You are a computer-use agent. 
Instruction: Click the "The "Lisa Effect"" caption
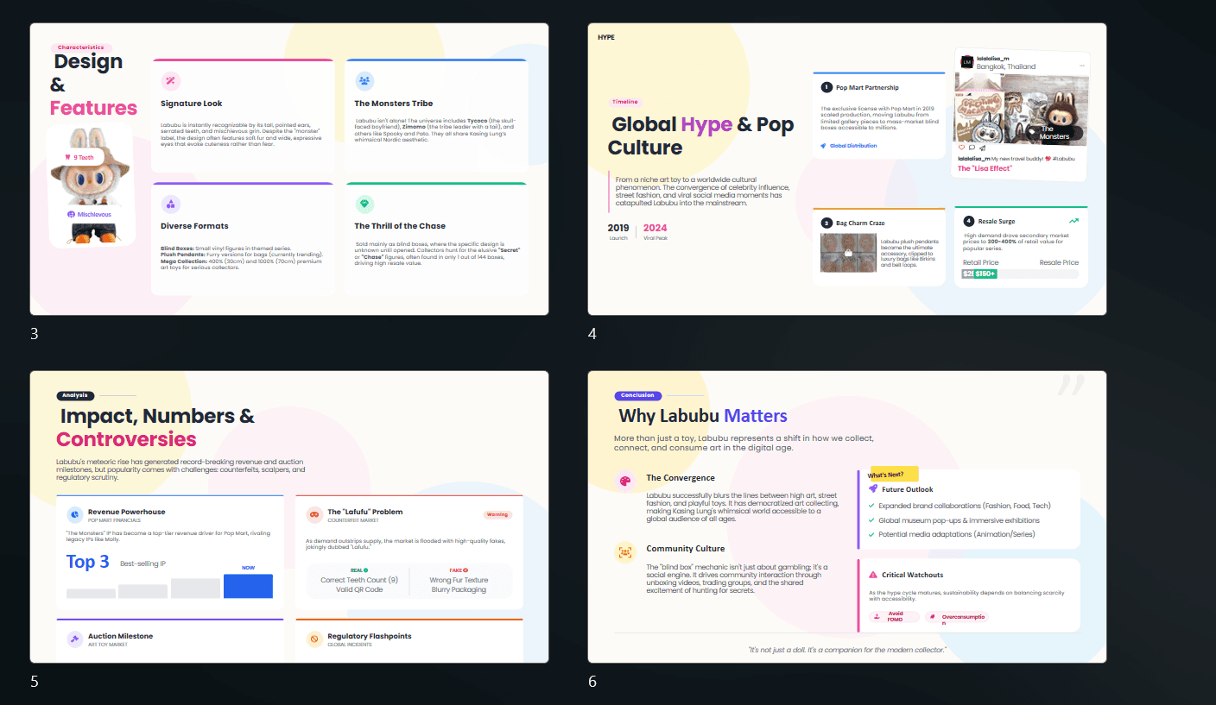click(x=985, y=168)
